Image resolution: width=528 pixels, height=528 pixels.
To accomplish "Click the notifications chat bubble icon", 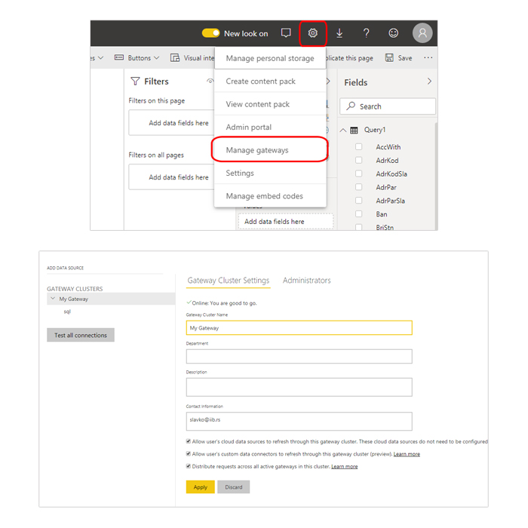I will coord(286,33).
